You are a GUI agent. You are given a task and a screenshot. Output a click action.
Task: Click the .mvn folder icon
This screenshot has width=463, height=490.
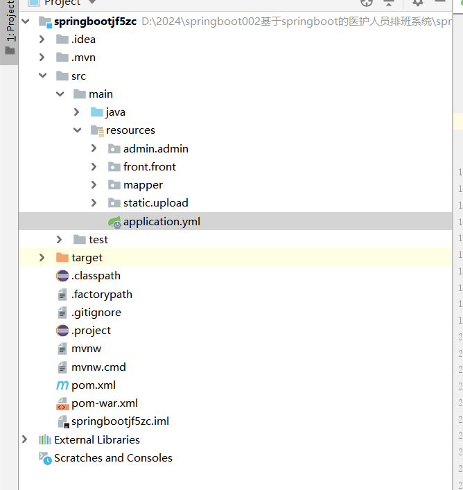pos(62,58)
